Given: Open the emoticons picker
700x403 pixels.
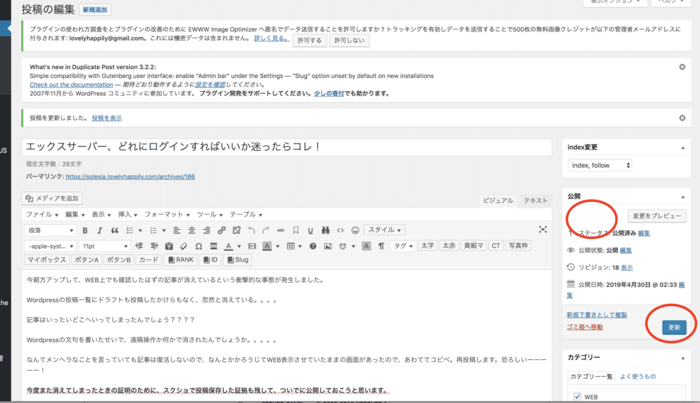Looking at the screenshot, I should pyautogui.click(x=355, y=230).
